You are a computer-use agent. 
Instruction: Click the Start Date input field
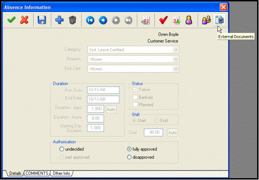[103, 90]
